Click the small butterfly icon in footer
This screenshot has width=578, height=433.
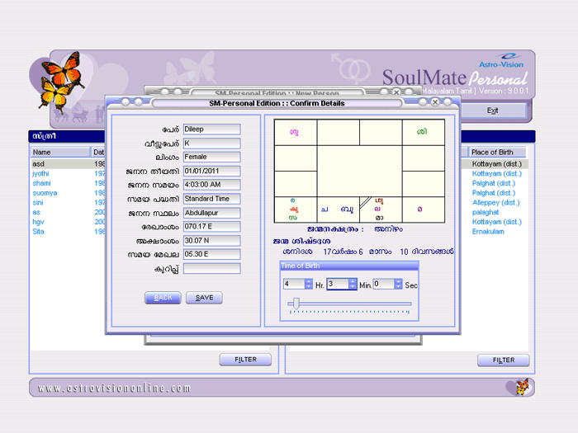[522, 387]
